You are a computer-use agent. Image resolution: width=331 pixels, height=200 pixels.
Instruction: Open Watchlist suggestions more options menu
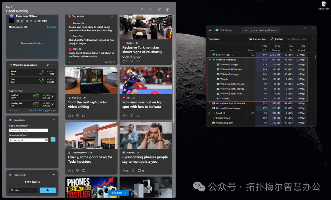click(53, 65)
